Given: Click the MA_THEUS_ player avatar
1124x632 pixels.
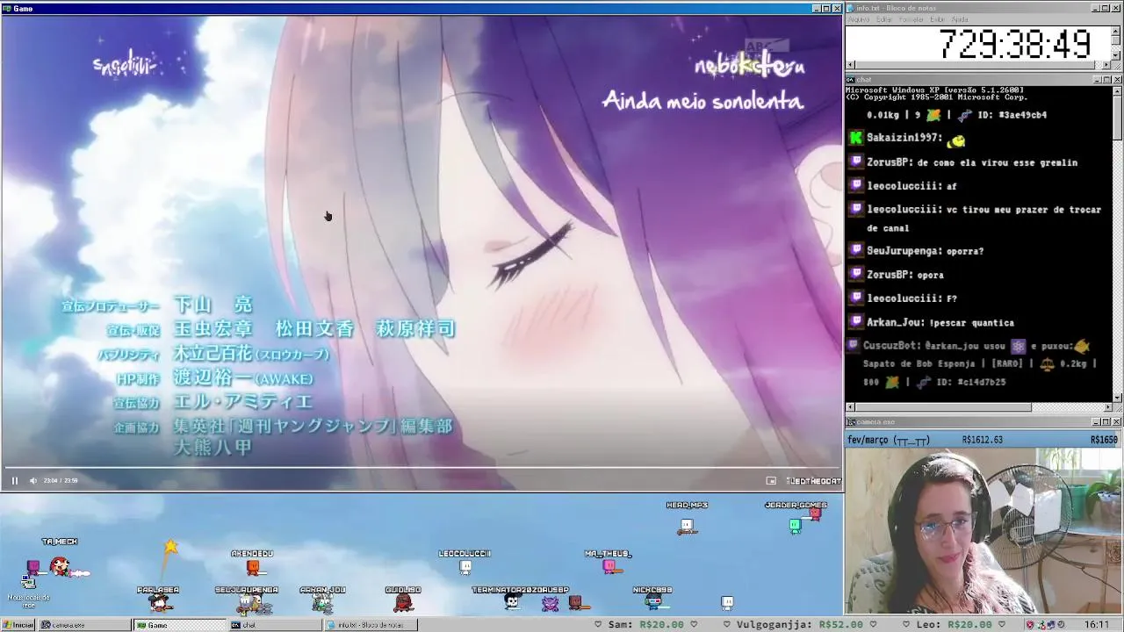Looking at the screenshot, I should [609, 567].
